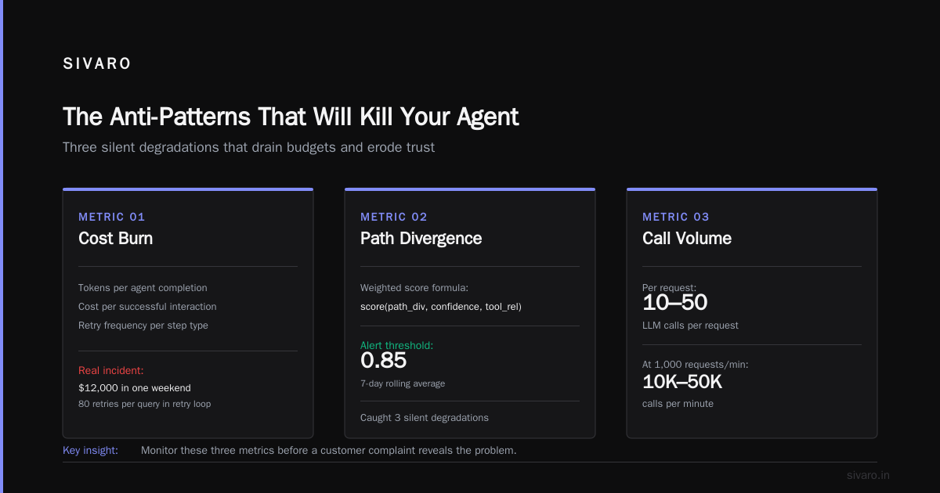Click the SIVARO brand name

[x=97, y=64]
